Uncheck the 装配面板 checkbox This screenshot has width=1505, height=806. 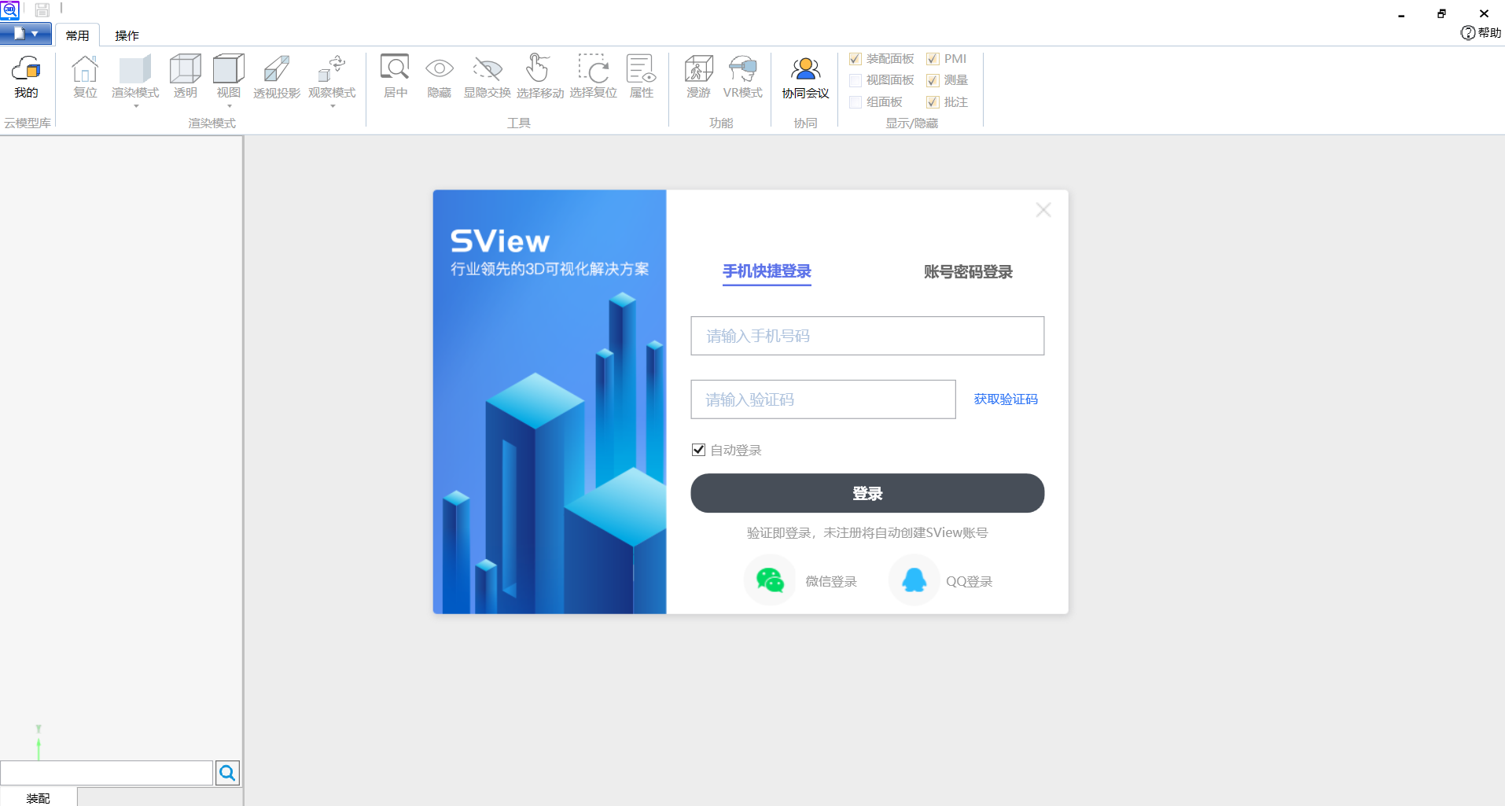[856, 59]
